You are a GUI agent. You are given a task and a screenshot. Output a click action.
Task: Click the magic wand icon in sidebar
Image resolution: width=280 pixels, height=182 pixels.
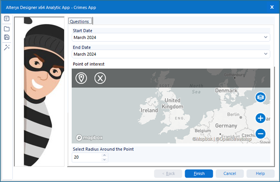click(x=7, y=47)
